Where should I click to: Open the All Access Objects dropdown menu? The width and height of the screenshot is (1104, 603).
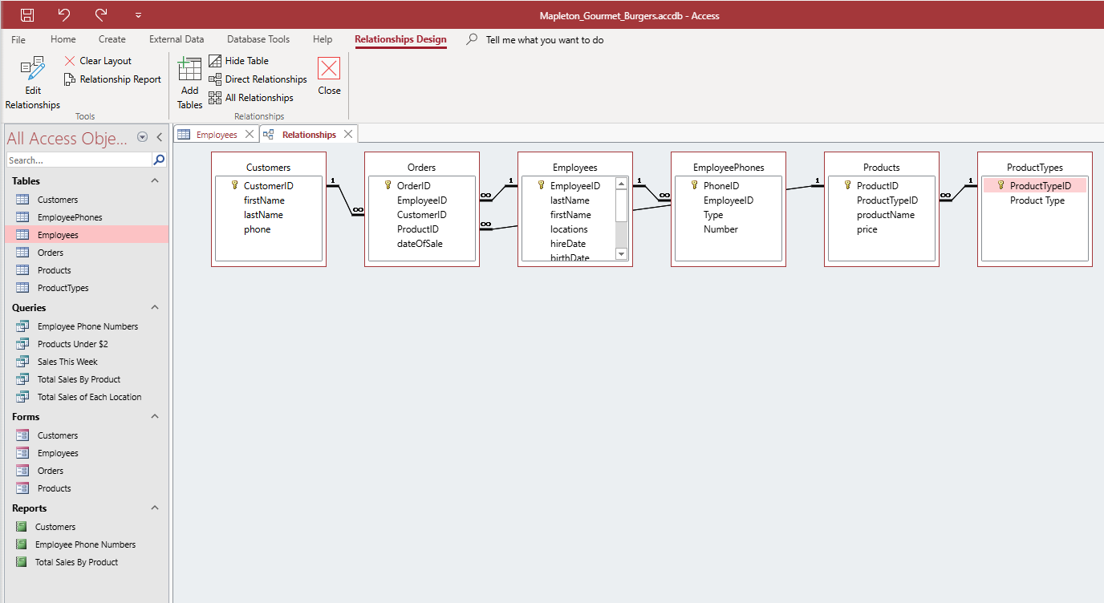tap(143, 137)
